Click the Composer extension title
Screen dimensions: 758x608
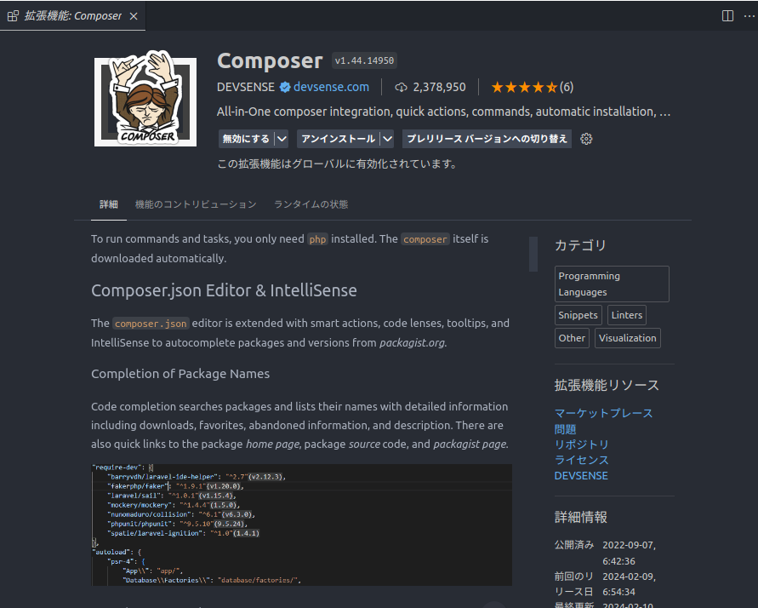(270, 61)
